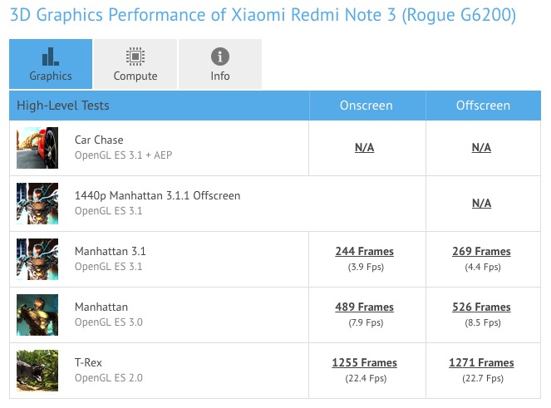Open the 526 Frames offscreen result
551x408 pixels.
(x=481, y=307)
